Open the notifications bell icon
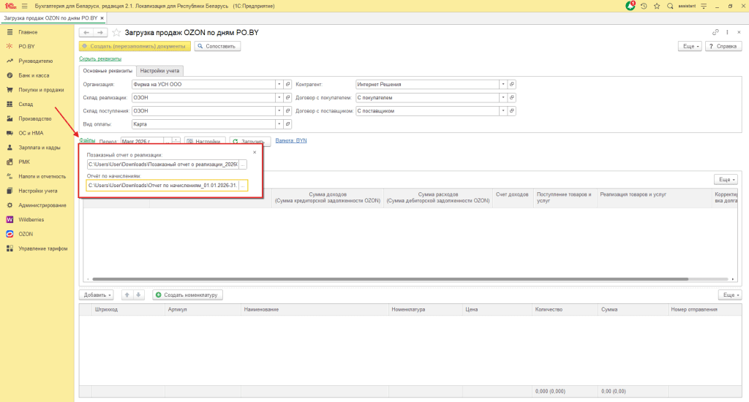Viewport: 749px width, 402px height. tap(631, 6)
